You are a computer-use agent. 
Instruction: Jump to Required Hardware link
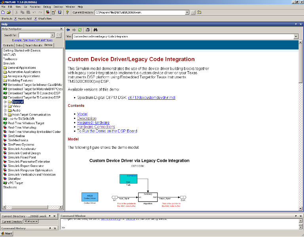93,123
